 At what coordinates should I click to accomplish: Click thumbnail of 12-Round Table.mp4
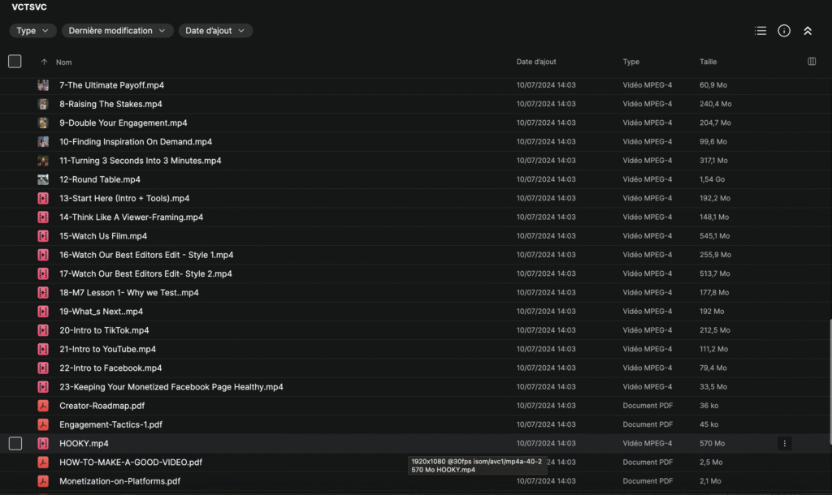tap(43, 179)
